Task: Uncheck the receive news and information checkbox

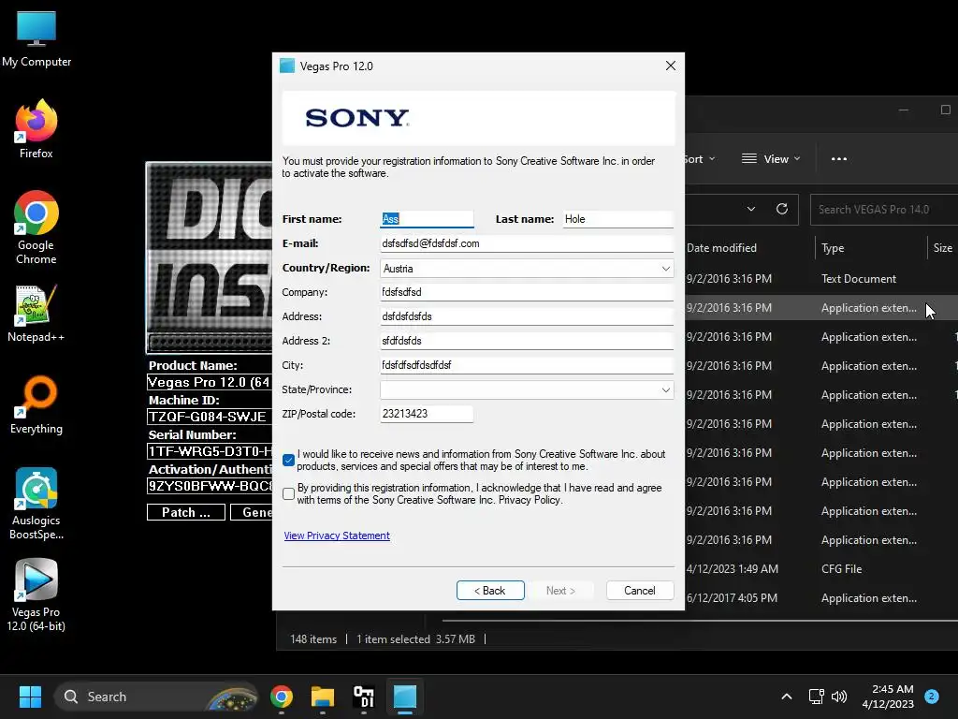Action: (x=288, y=460)
